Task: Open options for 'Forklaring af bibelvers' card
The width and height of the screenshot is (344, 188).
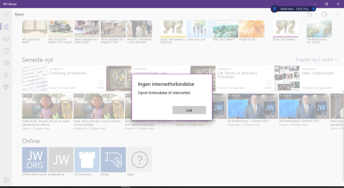Action: pos(100,69)
